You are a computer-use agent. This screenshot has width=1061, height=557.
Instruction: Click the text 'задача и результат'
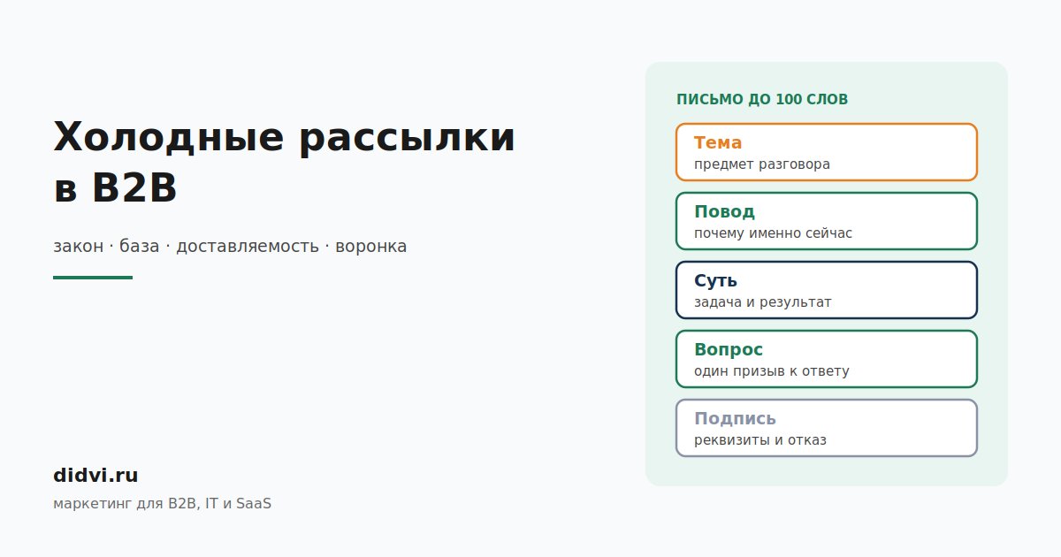762,302
